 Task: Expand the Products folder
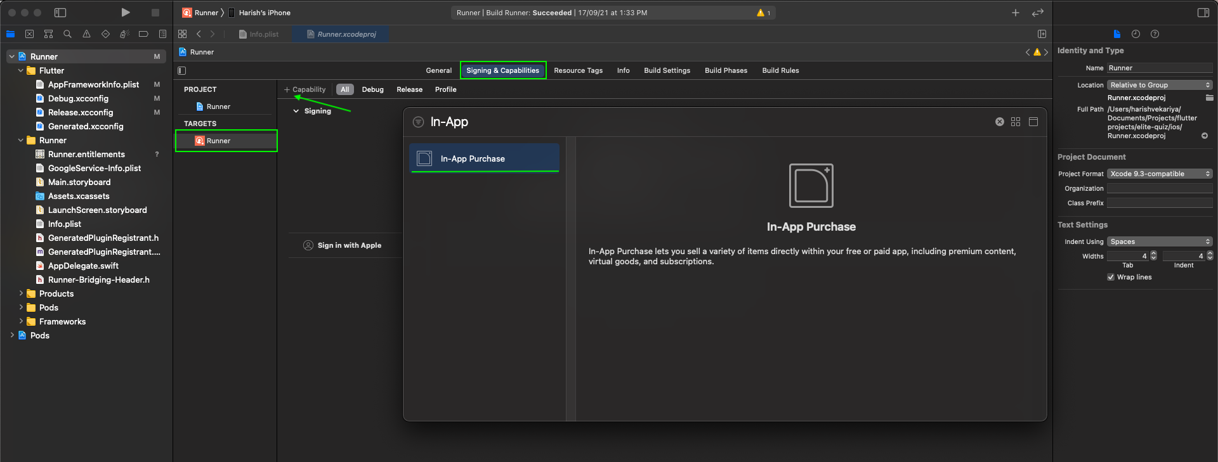21,293
